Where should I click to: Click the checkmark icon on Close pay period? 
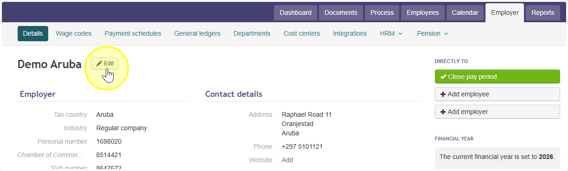point(443,76)
